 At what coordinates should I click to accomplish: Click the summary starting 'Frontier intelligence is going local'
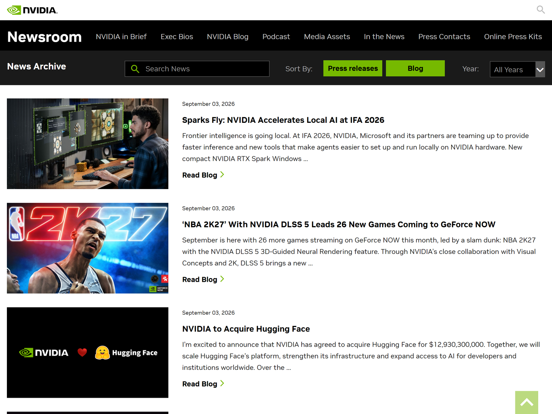pos(355,147)
